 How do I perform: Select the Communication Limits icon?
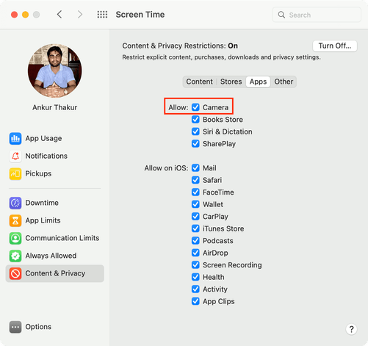pyautogui.click(x=15, y=238)
